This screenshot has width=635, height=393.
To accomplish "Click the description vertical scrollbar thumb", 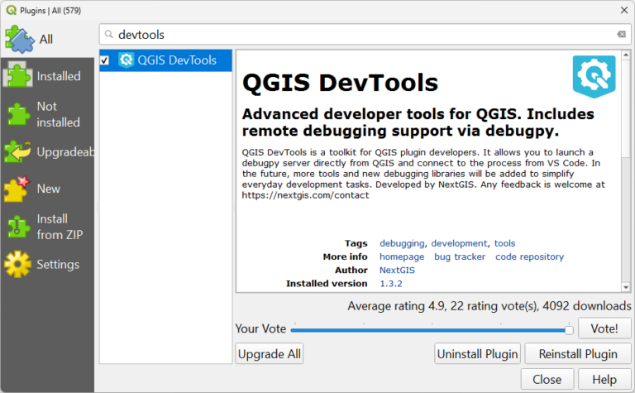I will pyautogui.click(x=626, y=109).
